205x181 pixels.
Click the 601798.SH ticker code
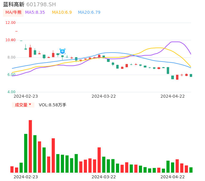[x=41, y=4]
